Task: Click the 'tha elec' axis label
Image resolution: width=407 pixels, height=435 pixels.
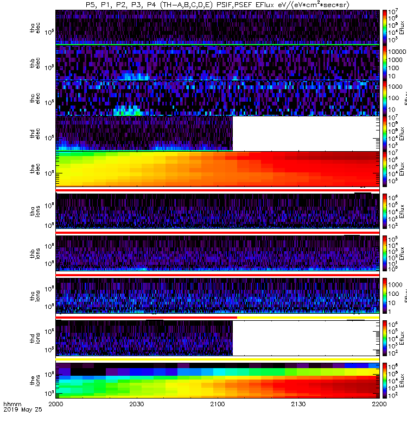Action: coord(35,28)
